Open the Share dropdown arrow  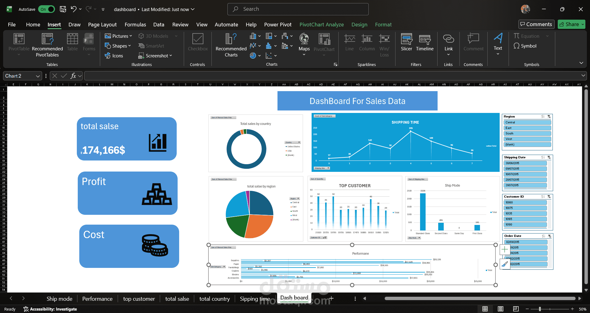[582, 24]
